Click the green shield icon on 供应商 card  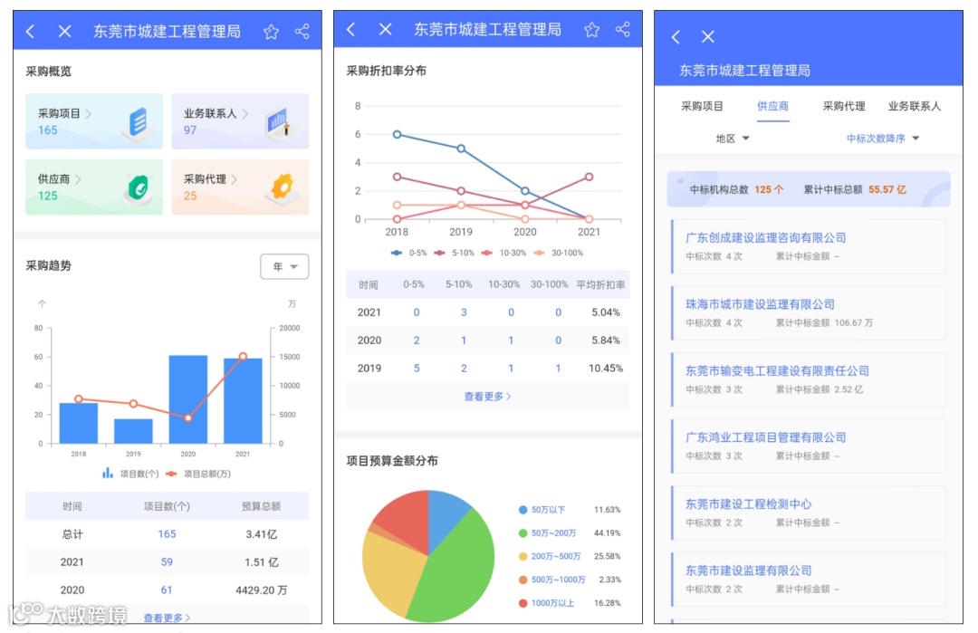[x=139, y=187]
